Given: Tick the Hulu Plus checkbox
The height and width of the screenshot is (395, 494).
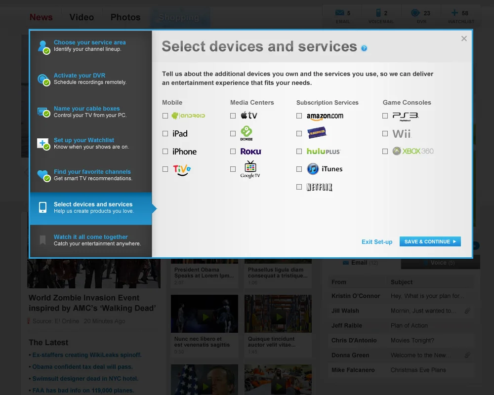Looking at the screenshot, I should tap(299, 152).
